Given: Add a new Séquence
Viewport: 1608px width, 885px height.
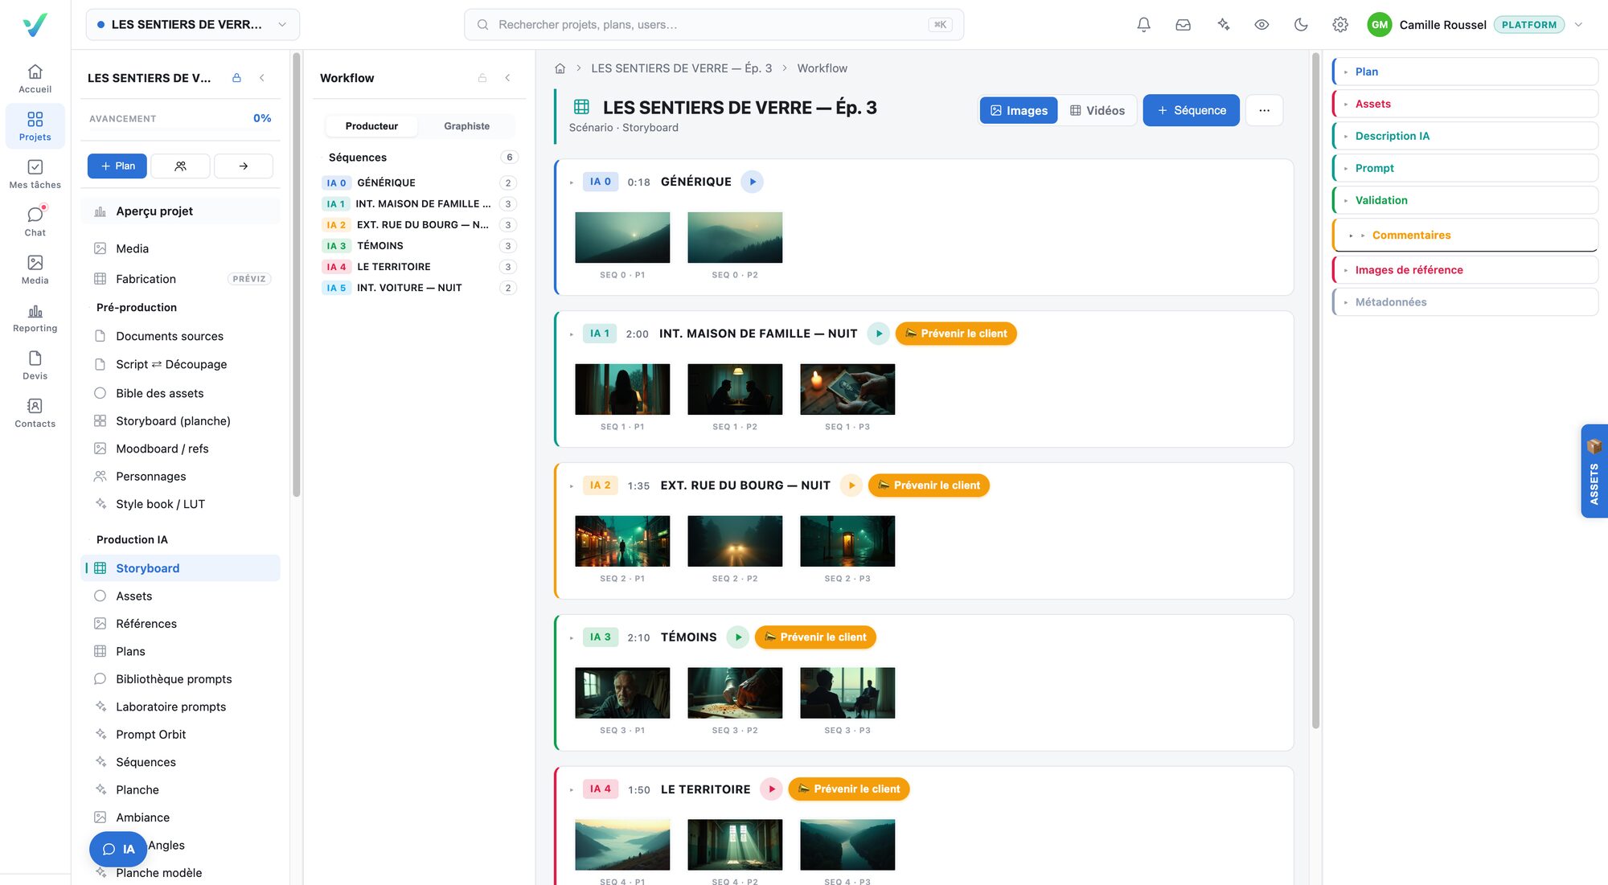Looking at the screenshot, I should pyautogui.click(x=1191, y=110).
